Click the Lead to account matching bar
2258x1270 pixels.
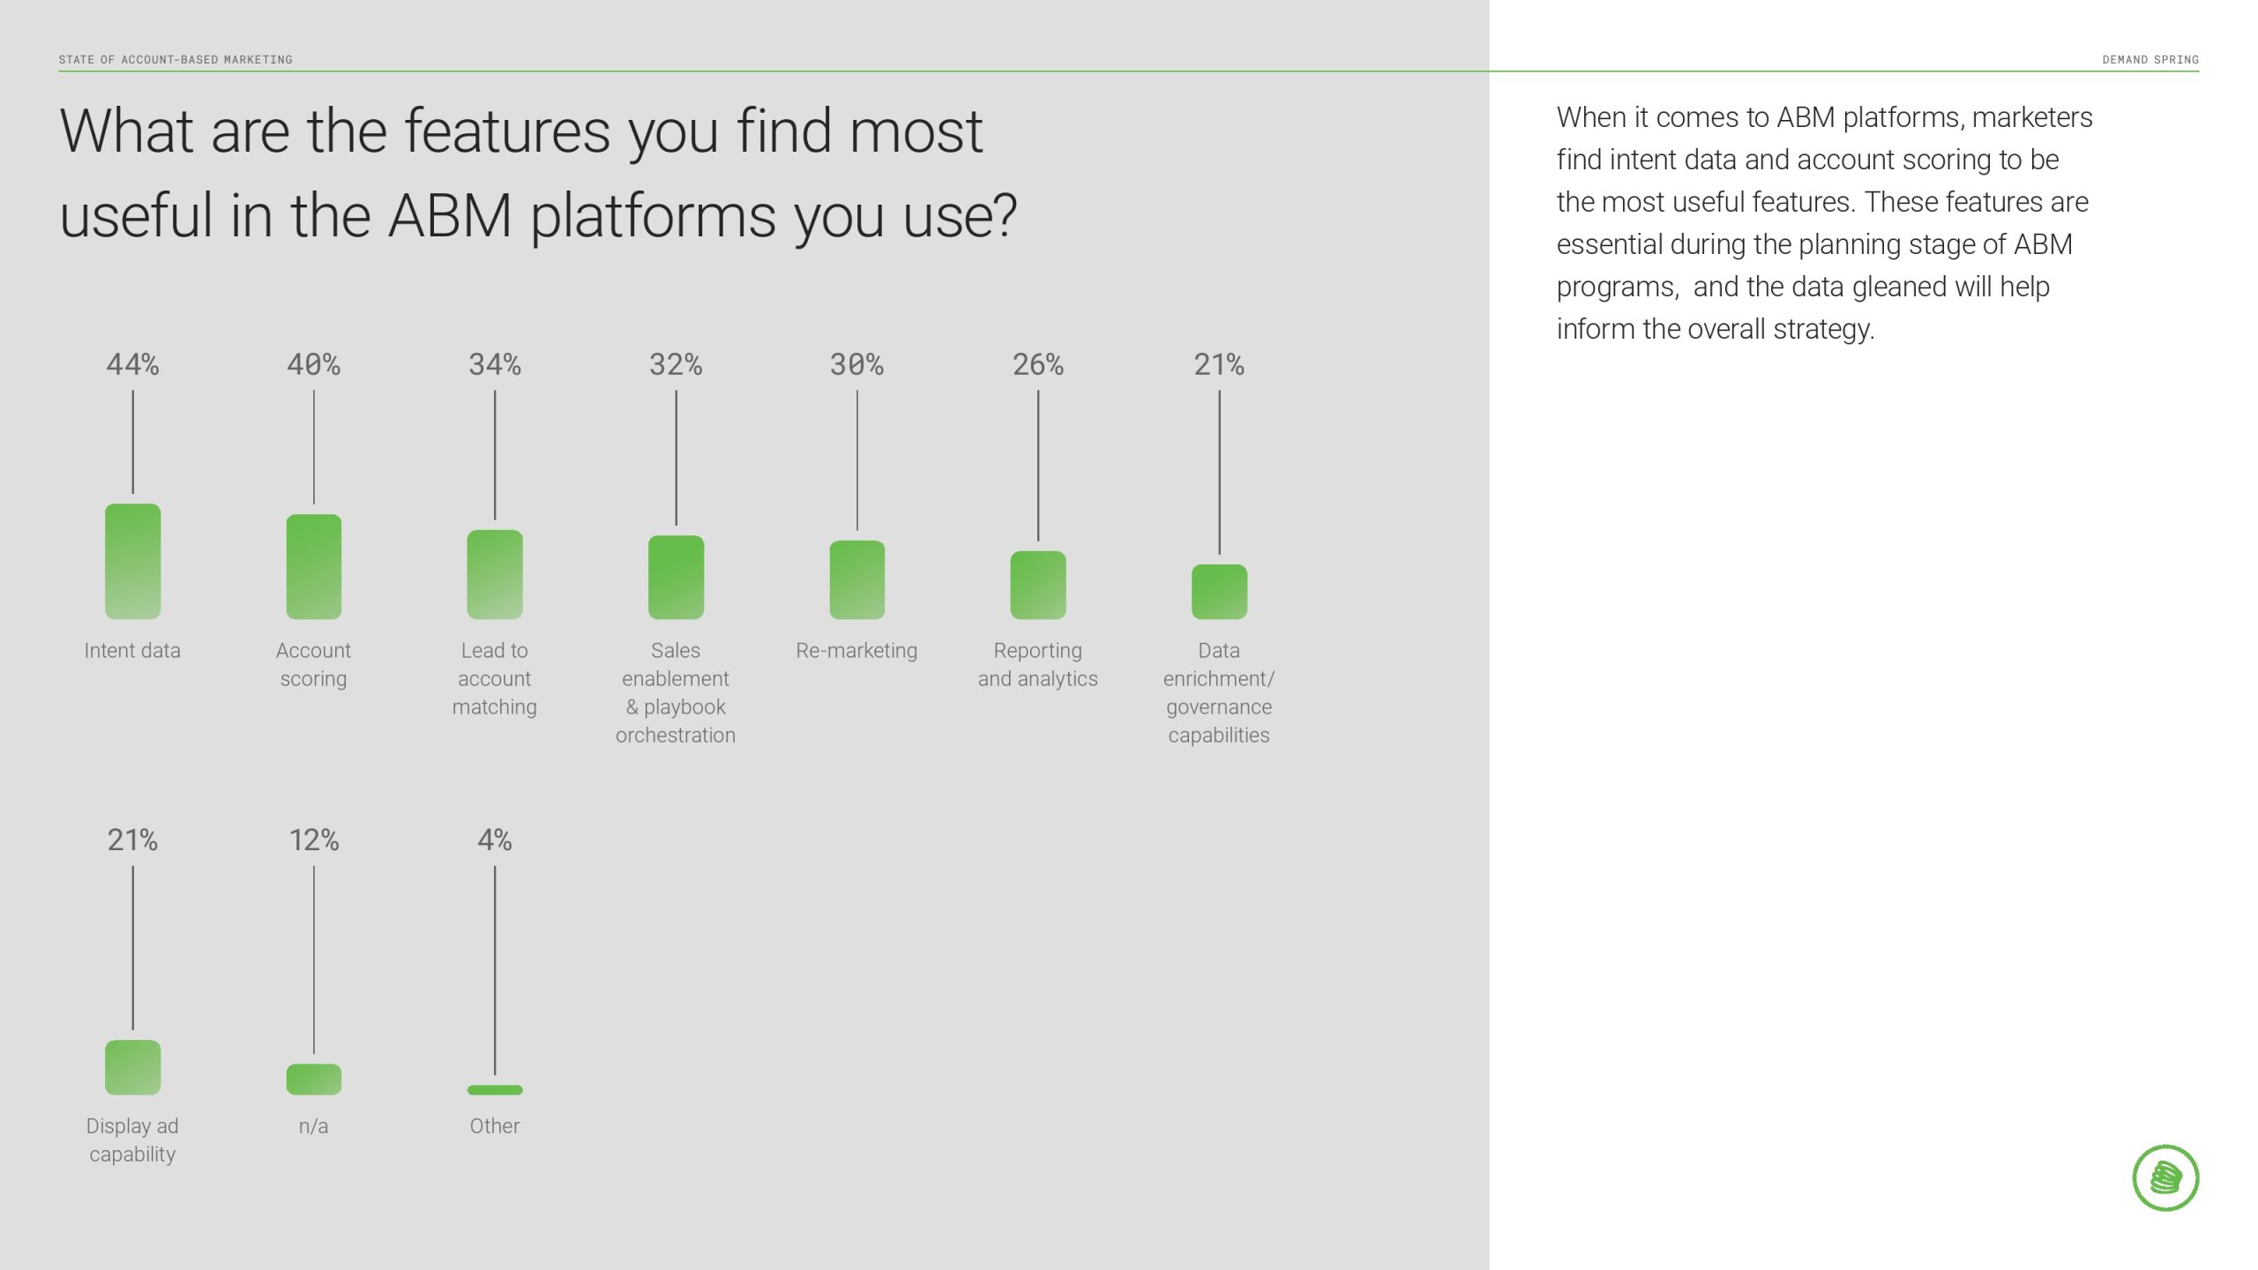tap(495, 574)
